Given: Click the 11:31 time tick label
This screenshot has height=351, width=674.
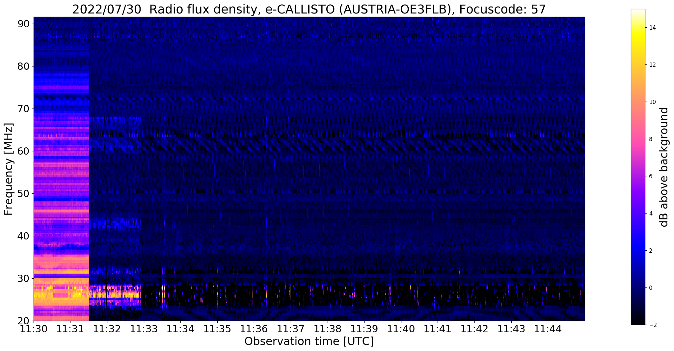Looking at the screenshot, I should 70,329.
